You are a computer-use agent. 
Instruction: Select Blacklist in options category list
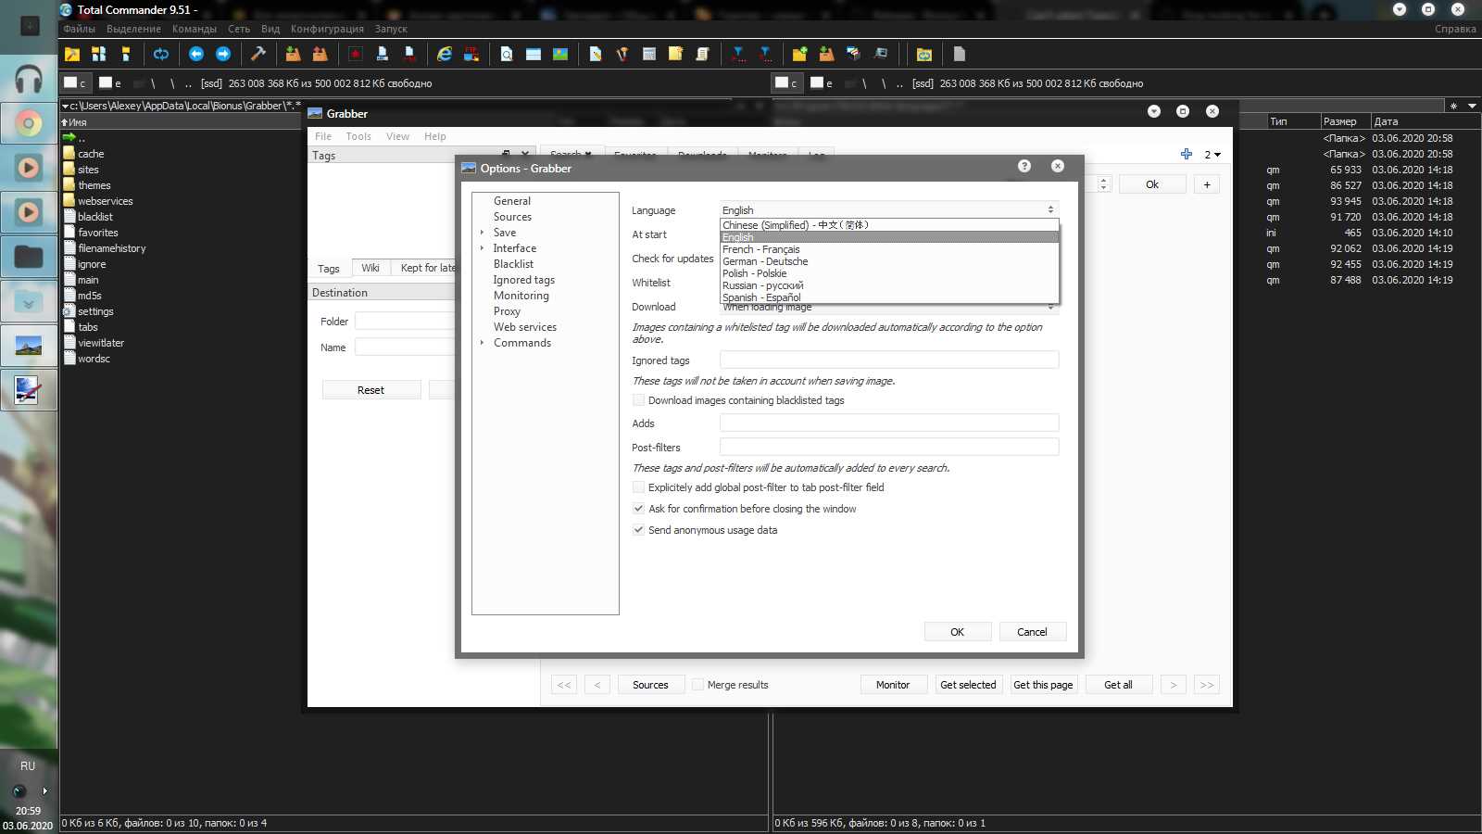513,264
